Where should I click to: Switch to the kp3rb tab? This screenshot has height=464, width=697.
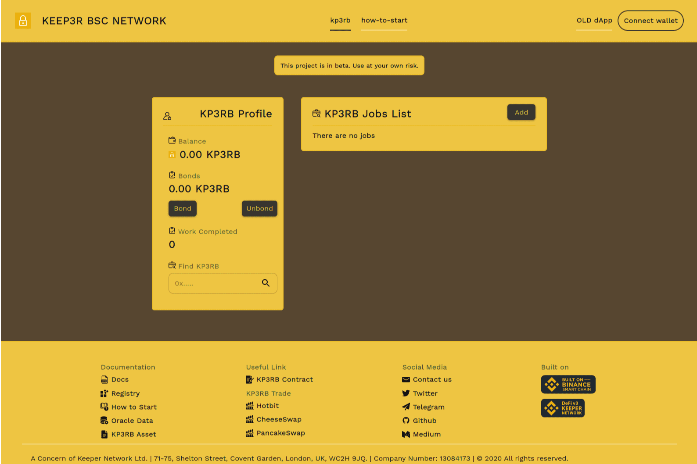tap(340, 21)
